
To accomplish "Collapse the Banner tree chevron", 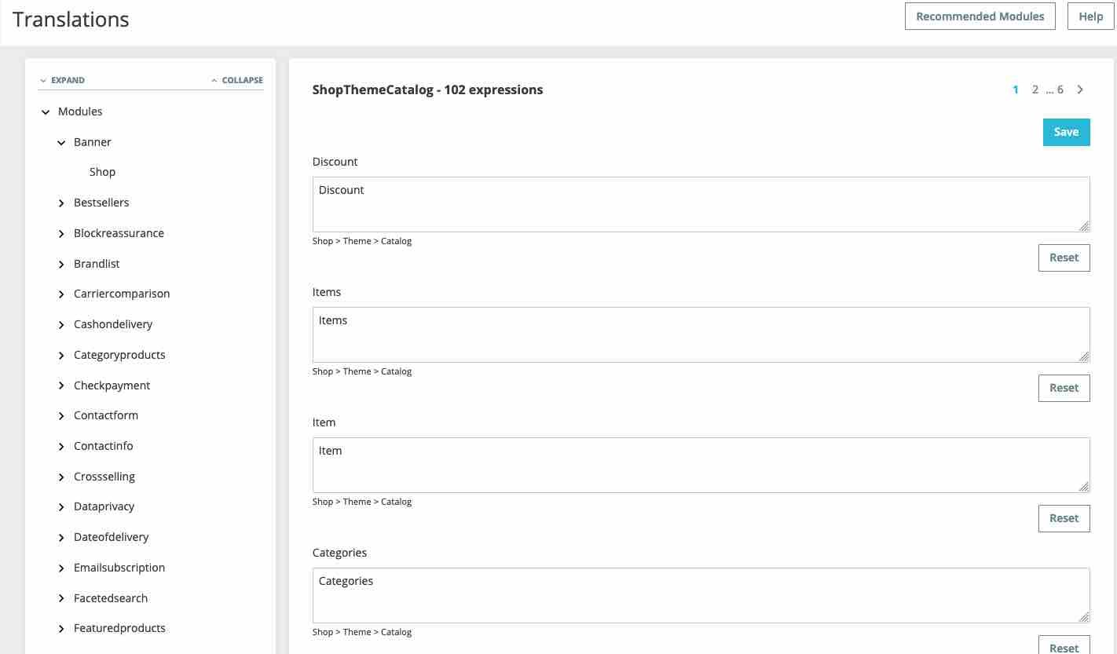I will 61,143.
